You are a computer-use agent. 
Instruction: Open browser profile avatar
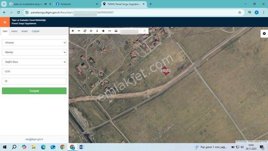pyautogui.click(x=257, y=12)
